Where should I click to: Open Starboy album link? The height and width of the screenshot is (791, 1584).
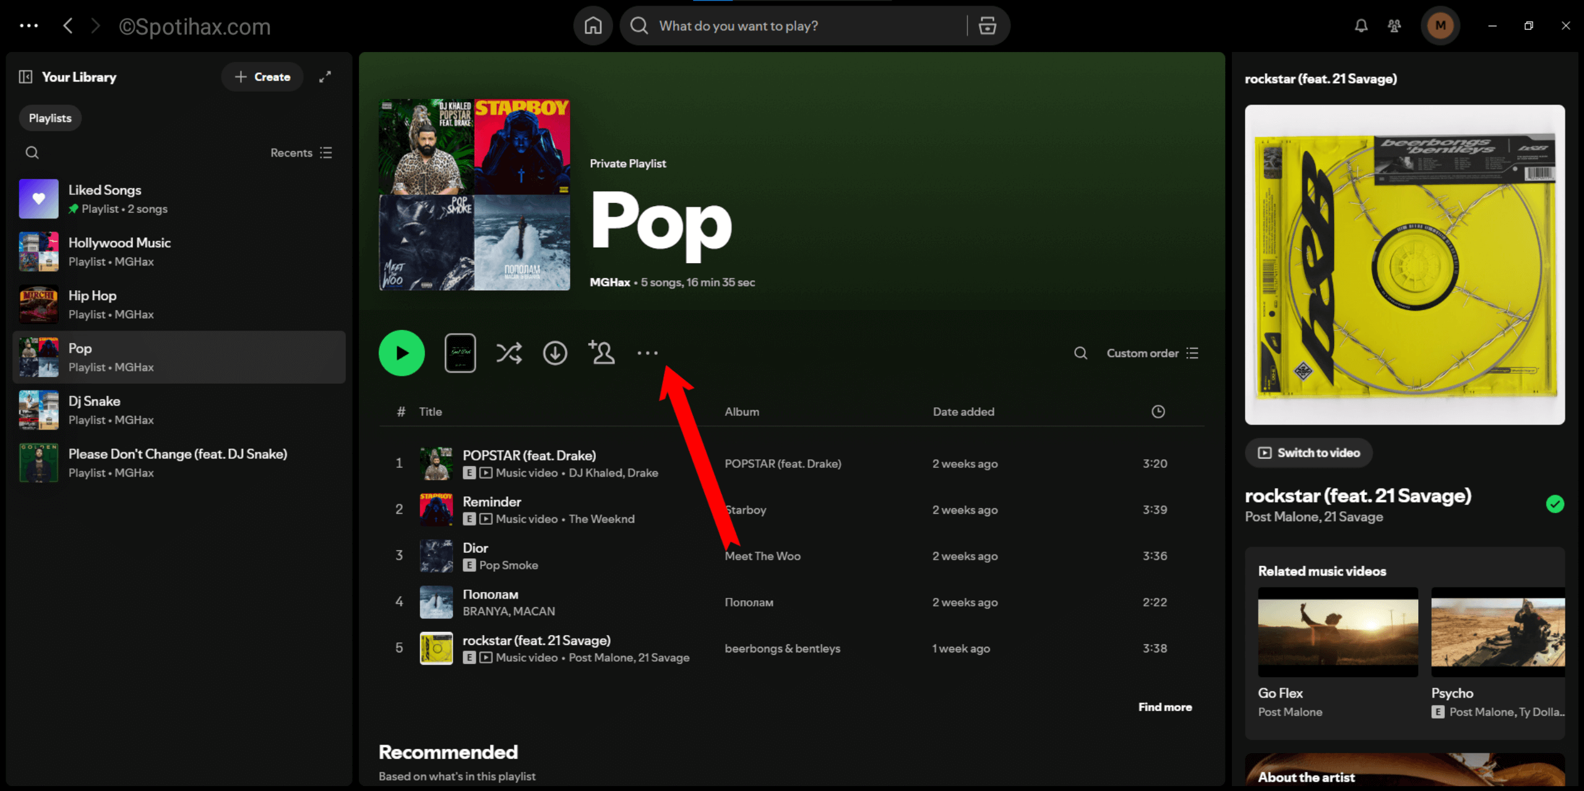click(745, 510)
